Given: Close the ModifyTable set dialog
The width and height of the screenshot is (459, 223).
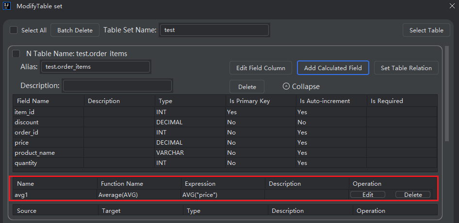Looking at the screenshot, I should 452,6.
